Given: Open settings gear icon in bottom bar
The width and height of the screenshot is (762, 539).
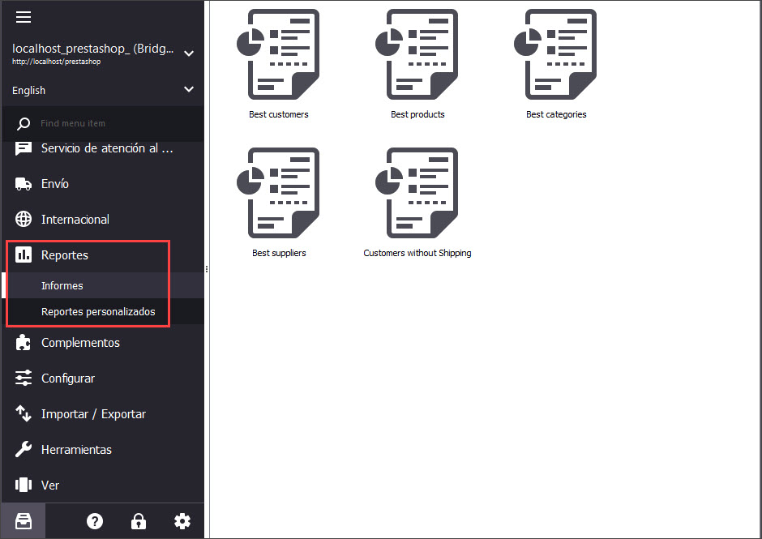Looking at the screenshot, I should (x=182, y=521).
